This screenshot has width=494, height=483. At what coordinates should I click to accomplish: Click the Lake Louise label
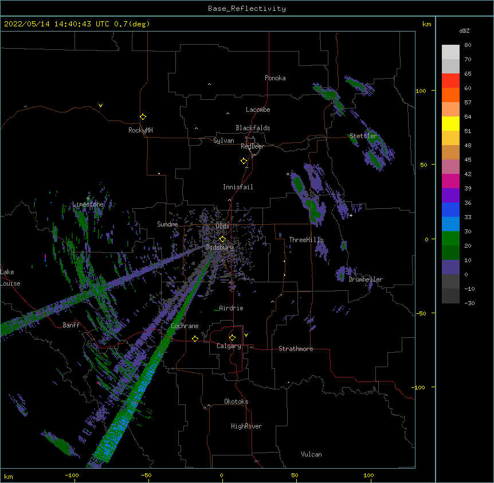pyautogui.click(x=10, y=278)
